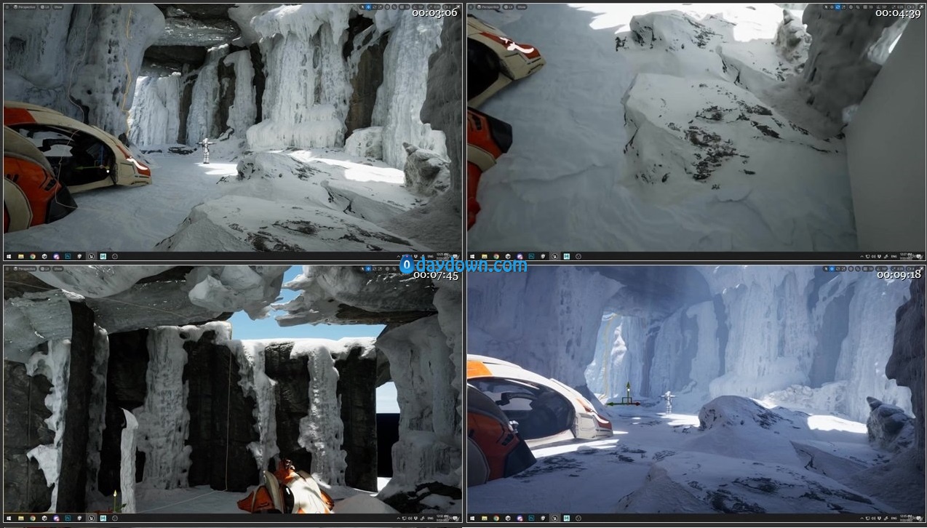Select the Select Objects tool in the 00:09:18 frame
927x528 pixels.
(x=825, y=270)
